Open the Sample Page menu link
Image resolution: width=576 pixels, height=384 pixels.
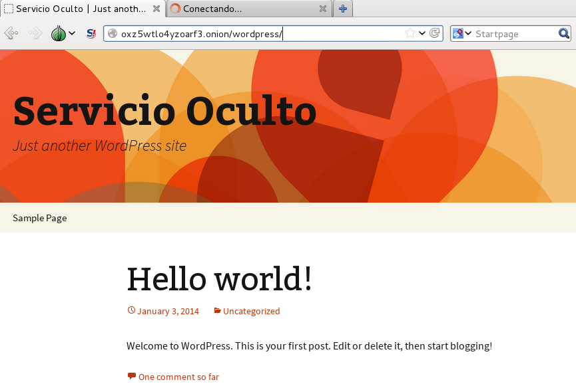click(40, 218)
